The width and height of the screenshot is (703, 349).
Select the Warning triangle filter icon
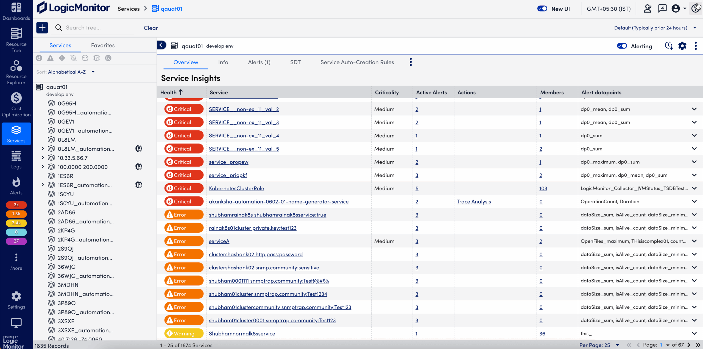click(50, 58)
